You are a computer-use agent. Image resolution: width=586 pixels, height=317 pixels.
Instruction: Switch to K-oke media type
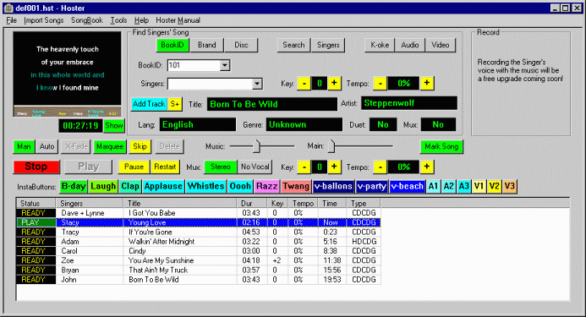coord(380,46)
